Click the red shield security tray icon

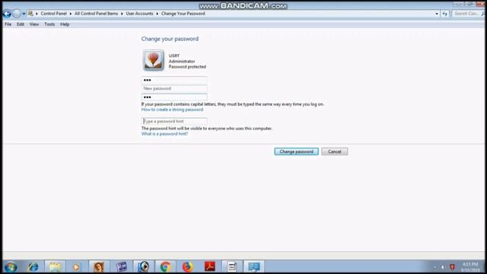coord(452,267)
